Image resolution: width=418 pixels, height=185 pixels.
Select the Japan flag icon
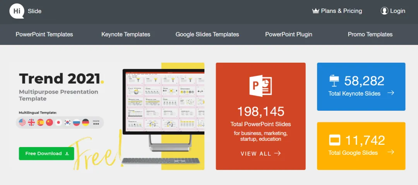pyautogui.click(x=58, y=122)
